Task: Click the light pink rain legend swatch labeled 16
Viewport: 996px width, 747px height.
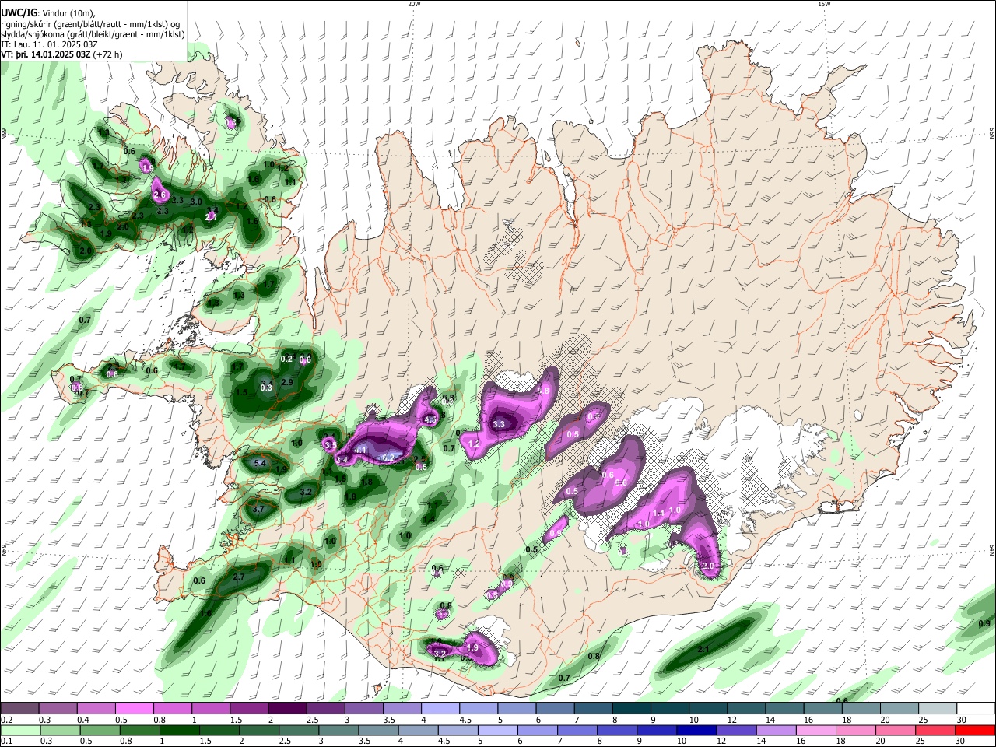Action: point(814,731)
